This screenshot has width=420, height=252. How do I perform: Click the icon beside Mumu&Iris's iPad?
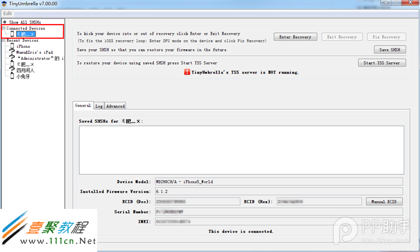pos(12,52)
